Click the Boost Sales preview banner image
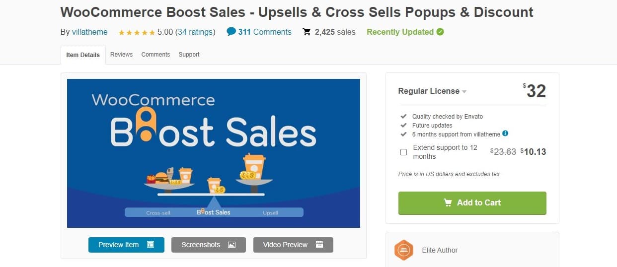Viewport: 617px width, 267px height. tap(214, 153)
